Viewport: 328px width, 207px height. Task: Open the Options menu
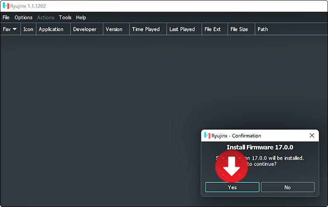point(23,17)
